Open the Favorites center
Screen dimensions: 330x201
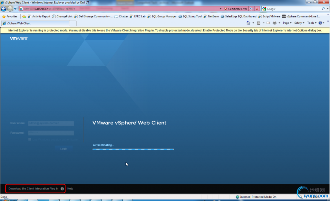click(x=10, y=16)
